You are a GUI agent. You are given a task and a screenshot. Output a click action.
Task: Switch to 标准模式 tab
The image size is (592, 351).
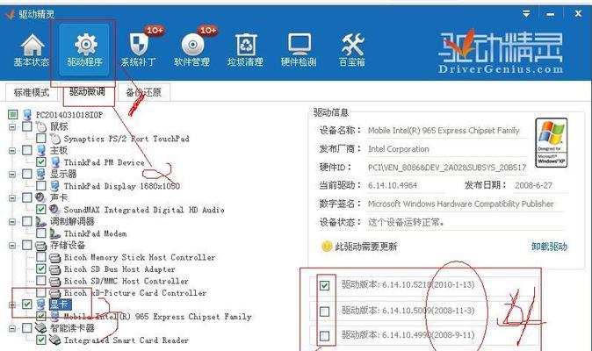[x=32, y=92]
